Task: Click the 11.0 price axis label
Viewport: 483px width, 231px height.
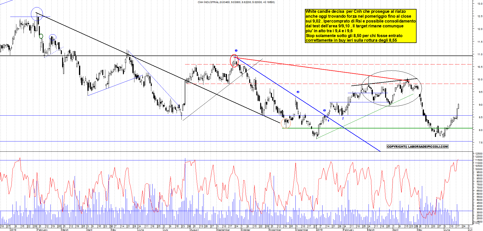Action: (480, 54)
